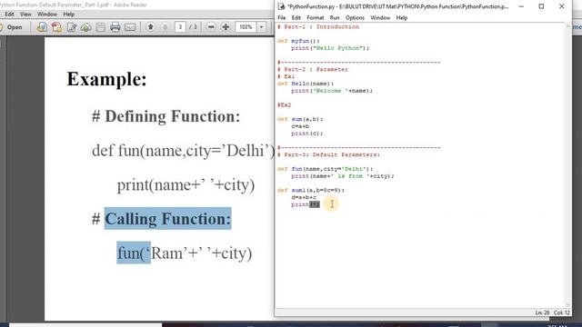
Task: Close the PythonFunction.py IDLE window
Action: click(x=562, y=6)
